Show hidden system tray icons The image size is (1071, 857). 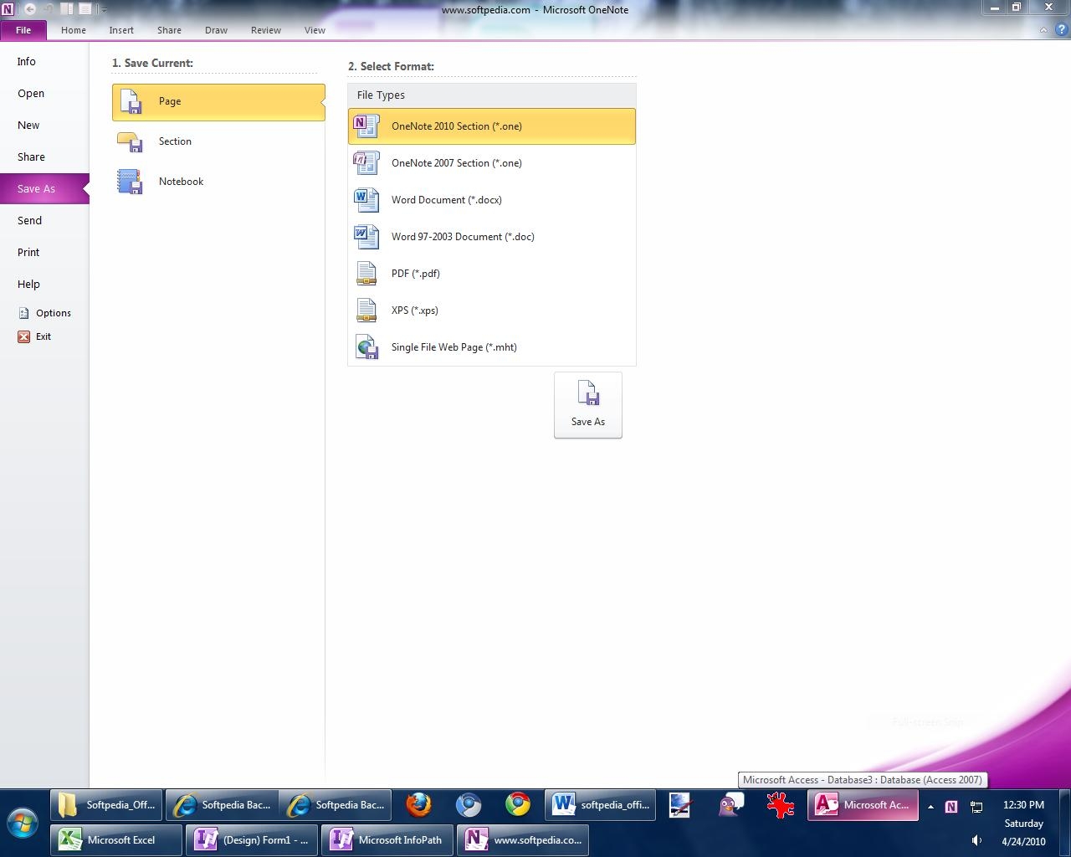pos(930,807)
